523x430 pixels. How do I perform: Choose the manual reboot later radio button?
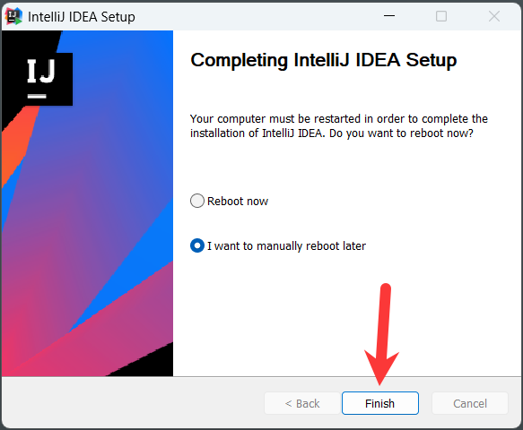click(x=197, y=245)
